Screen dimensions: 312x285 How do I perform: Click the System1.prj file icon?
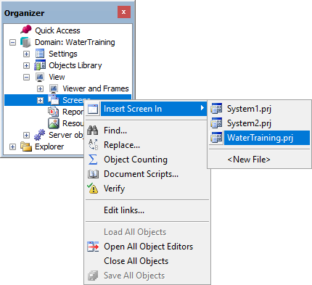[x=216, y=109]
